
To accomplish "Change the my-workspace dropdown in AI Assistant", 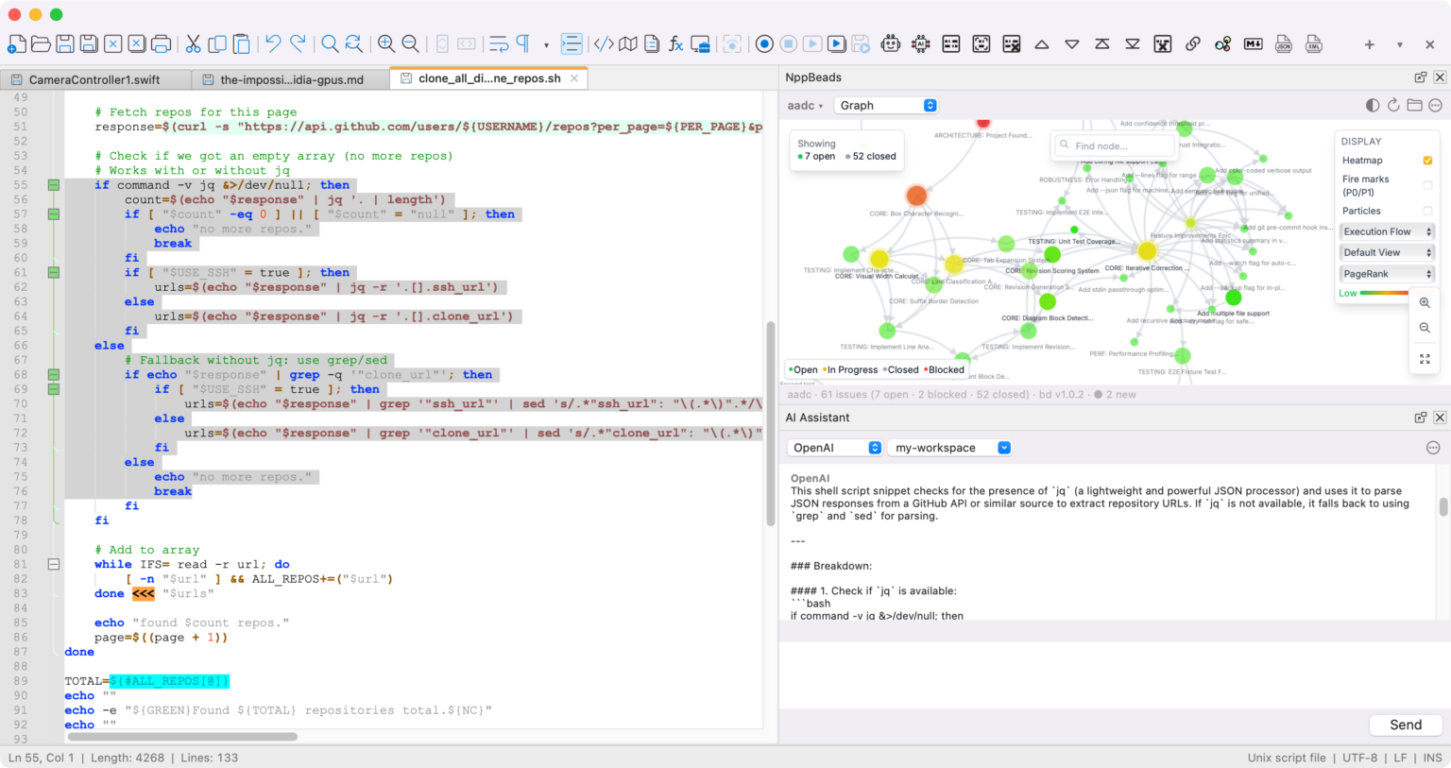I will point(949,447).
